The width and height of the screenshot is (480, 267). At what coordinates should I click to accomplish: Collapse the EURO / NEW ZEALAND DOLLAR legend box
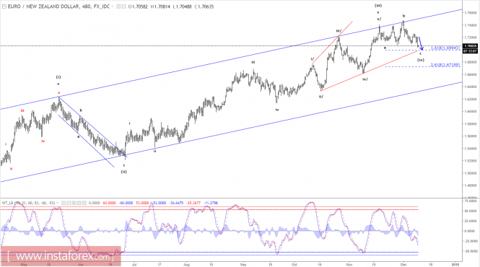click(4, 6)
